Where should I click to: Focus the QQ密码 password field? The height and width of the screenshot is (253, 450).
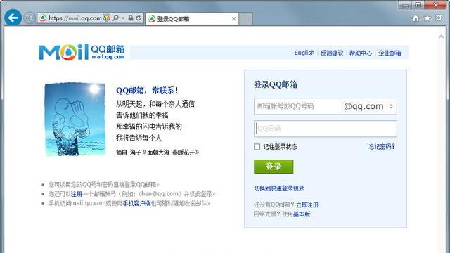point(326,129)
